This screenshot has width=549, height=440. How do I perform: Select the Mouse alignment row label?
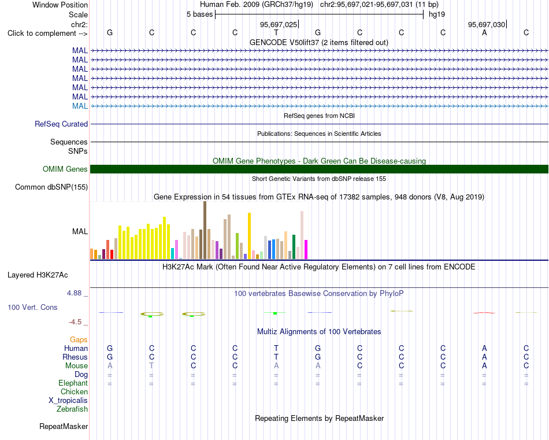coord(76,366)
